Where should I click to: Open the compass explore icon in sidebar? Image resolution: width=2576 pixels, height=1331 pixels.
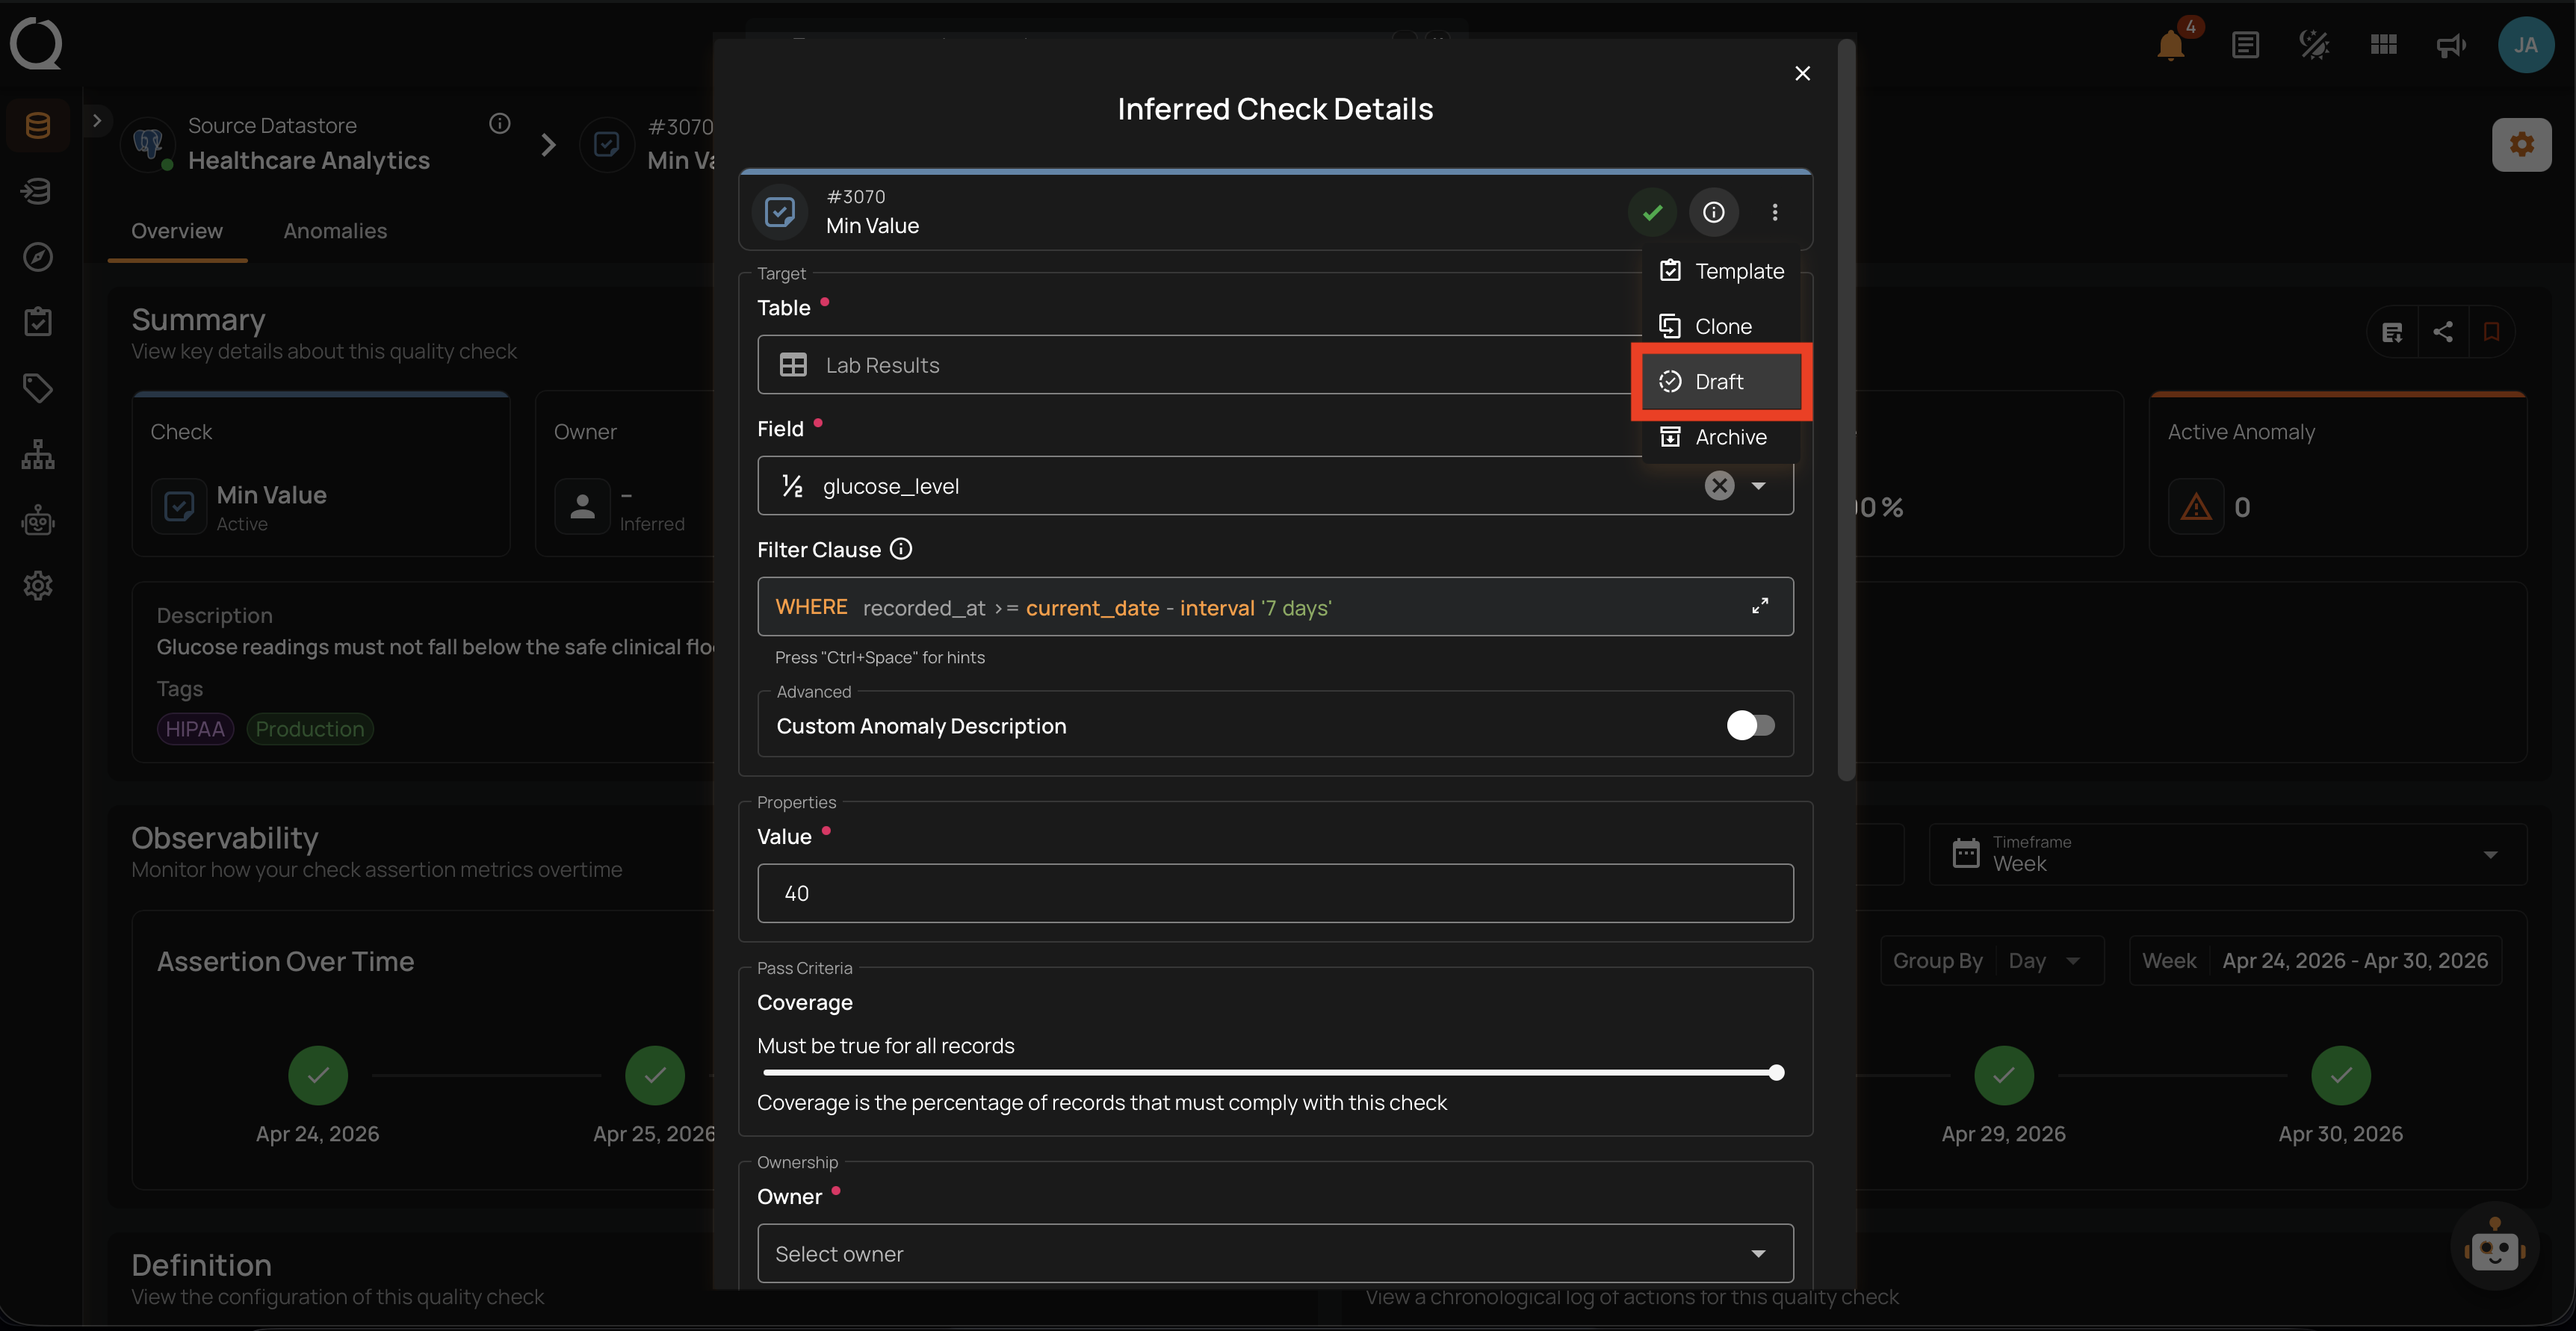38,257
